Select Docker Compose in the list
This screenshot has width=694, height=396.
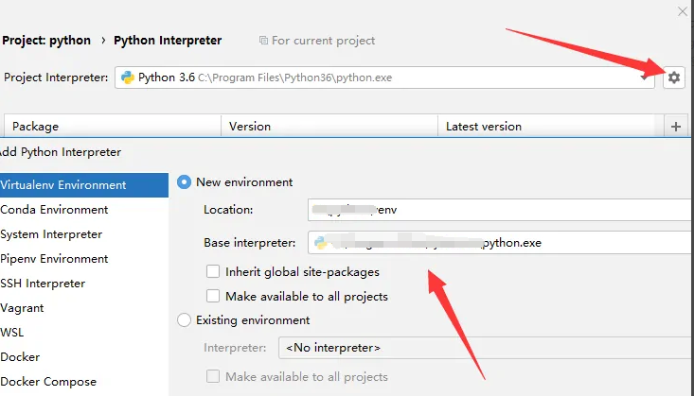[x=48, y=382]
